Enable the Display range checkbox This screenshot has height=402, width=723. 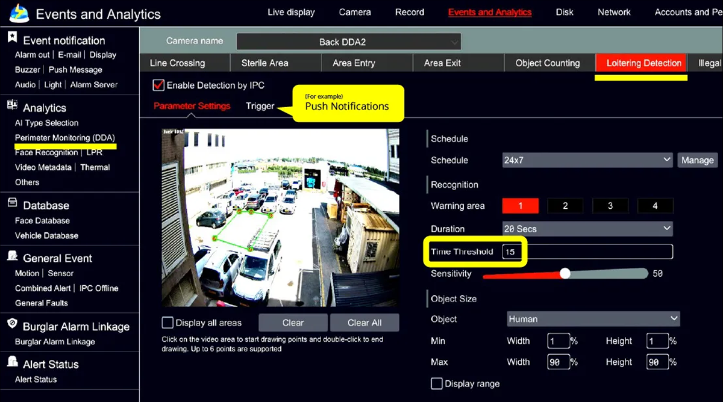pyautogui.click(x=437, y=383)
